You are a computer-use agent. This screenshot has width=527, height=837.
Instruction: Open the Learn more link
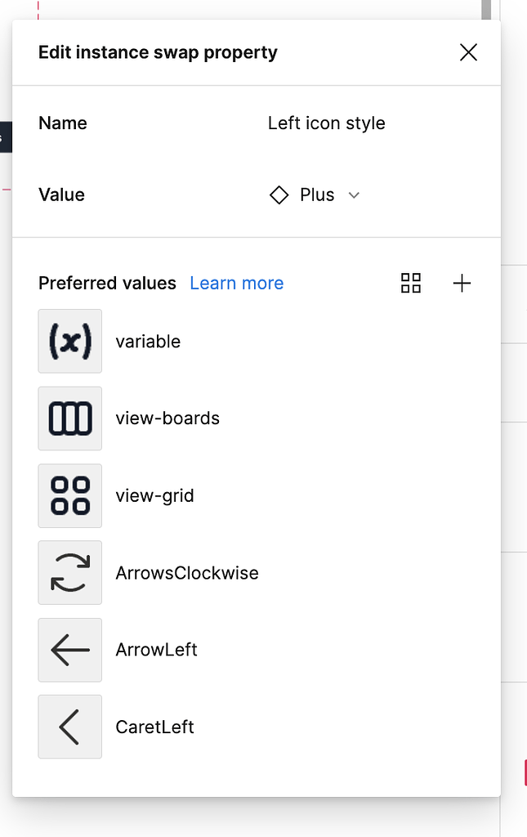pos(236,284)
